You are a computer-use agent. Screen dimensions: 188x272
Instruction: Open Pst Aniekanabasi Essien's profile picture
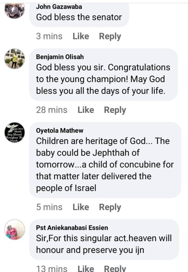click(x=15, y=229)
